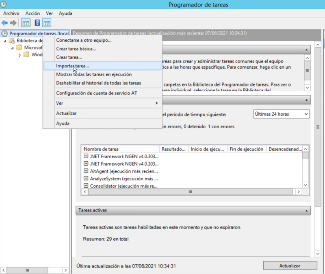The height and width of the screenshot is (274, 325).
Task: Open the Acción menu in menu bar
Action: coord(32,13)
